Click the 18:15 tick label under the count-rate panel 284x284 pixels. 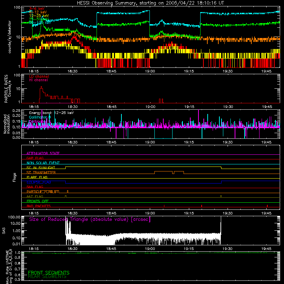(34, 71)
